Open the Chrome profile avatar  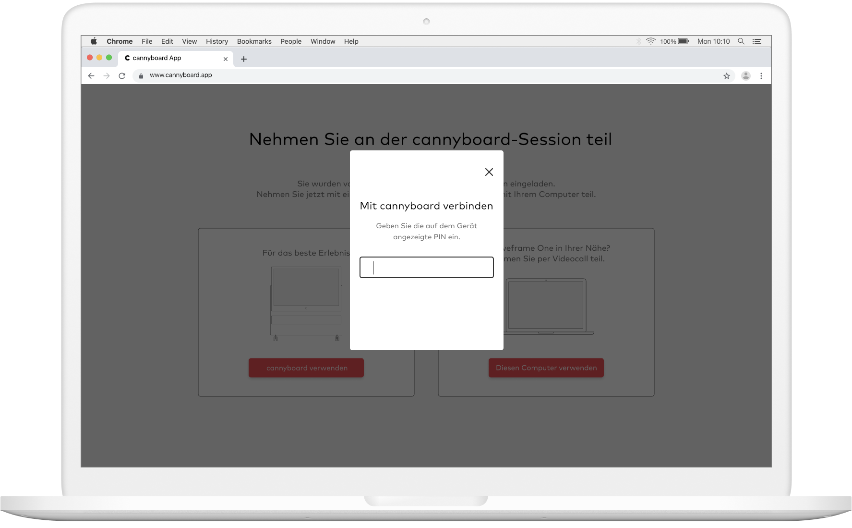click(x=746, y=76)
